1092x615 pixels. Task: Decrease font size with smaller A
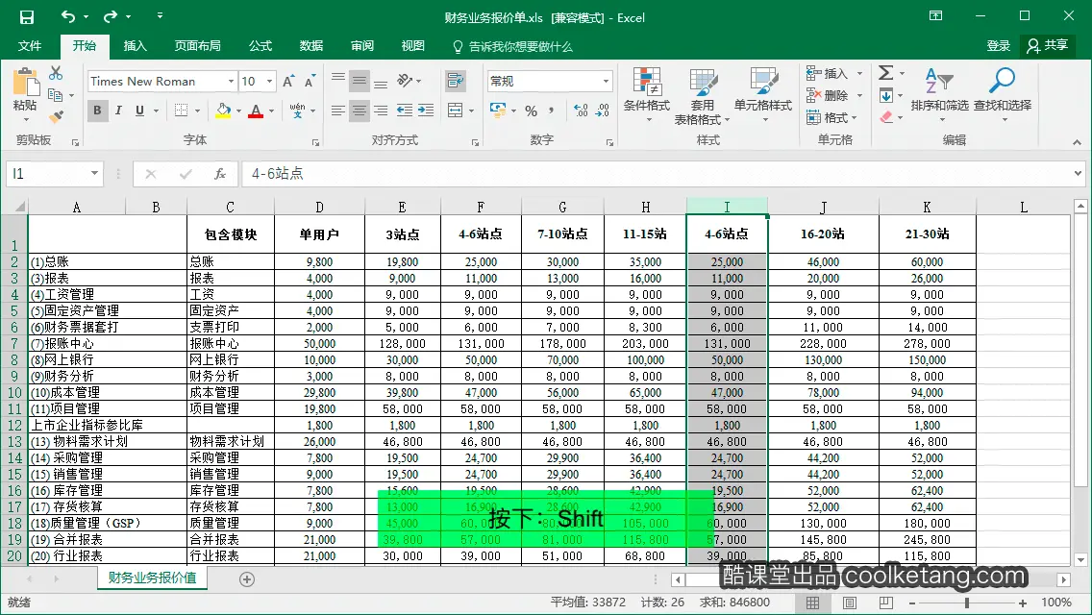coord(310,82)
